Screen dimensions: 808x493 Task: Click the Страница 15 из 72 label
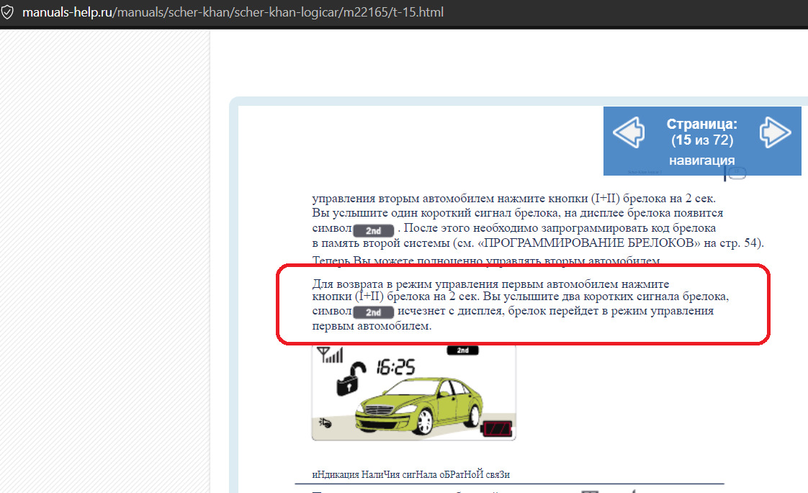(701, 132)
